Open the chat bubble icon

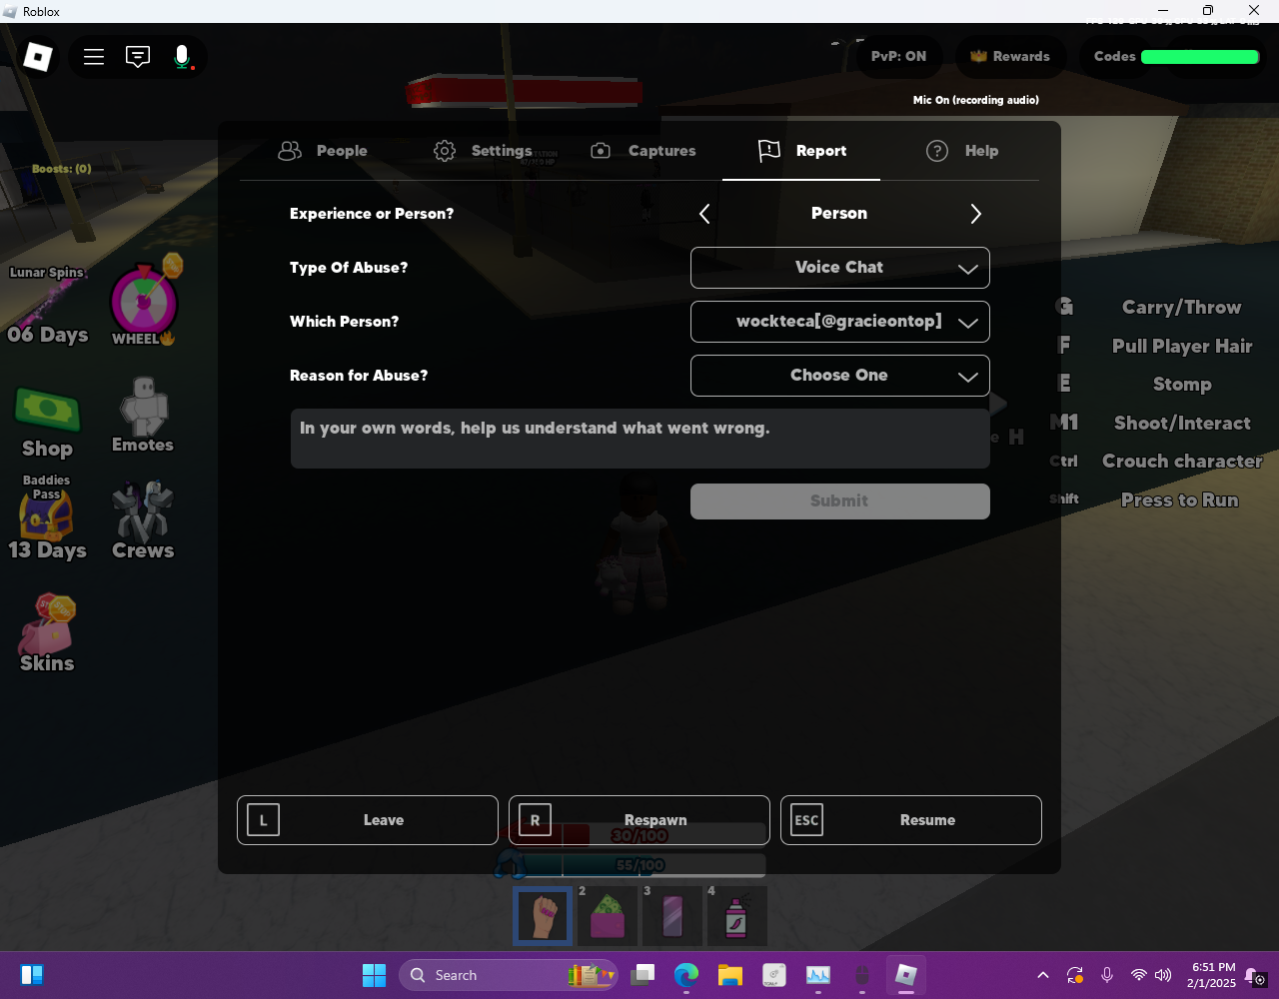point(138,57)
